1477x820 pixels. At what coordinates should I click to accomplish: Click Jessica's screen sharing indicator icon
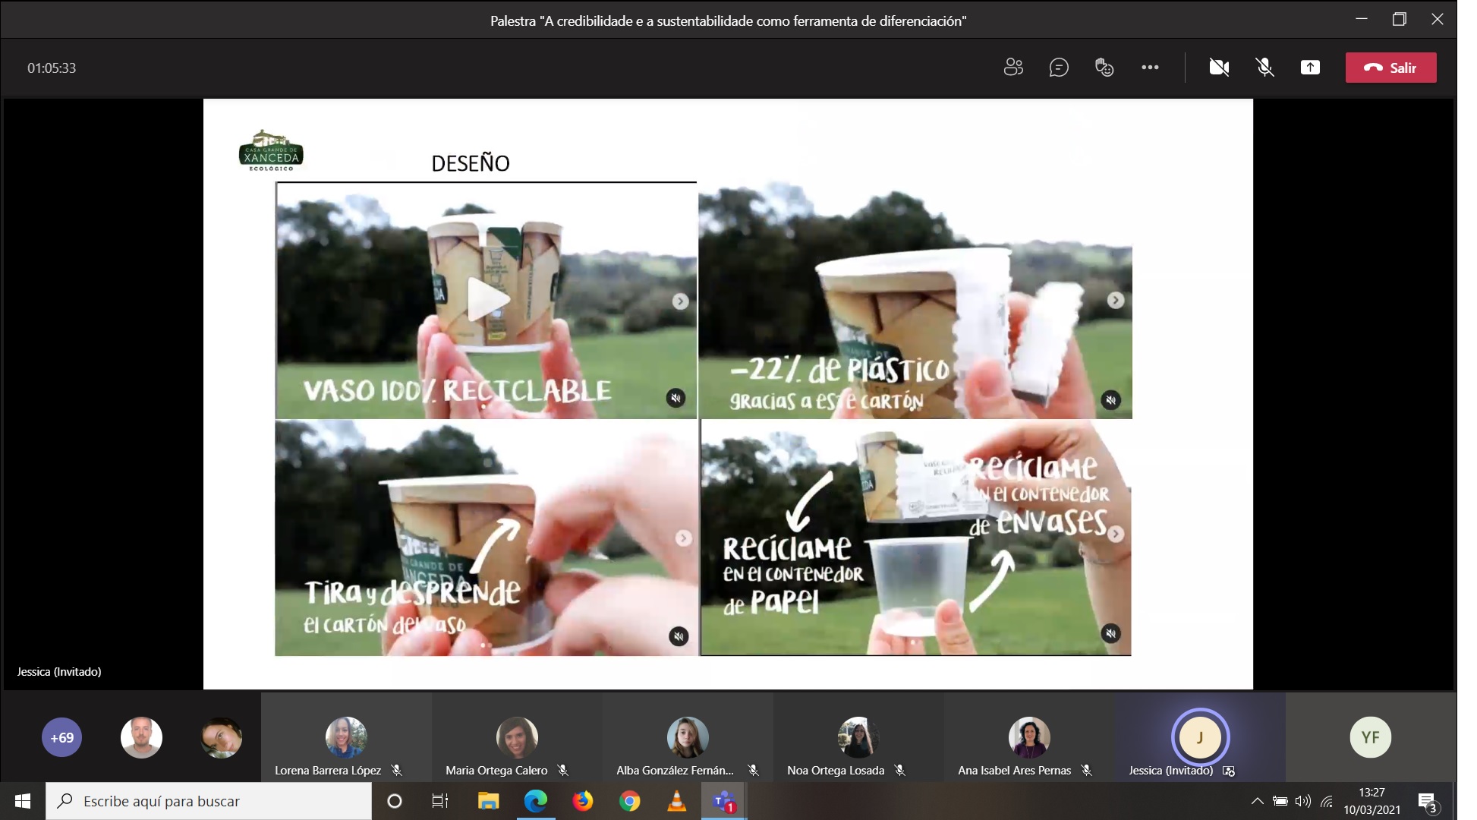point(1228,771)
